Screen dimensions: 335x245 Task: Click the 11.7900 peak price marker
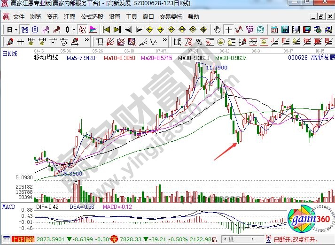pos(217,68)
